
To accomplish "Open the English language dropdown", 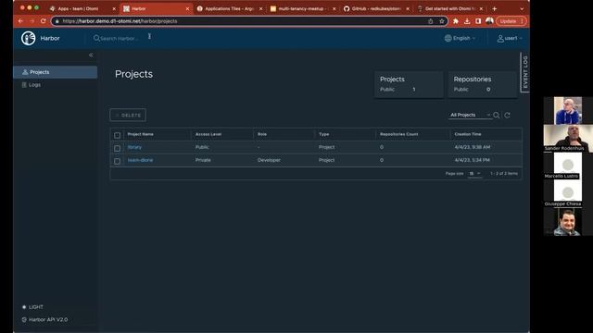I will 460,38.
